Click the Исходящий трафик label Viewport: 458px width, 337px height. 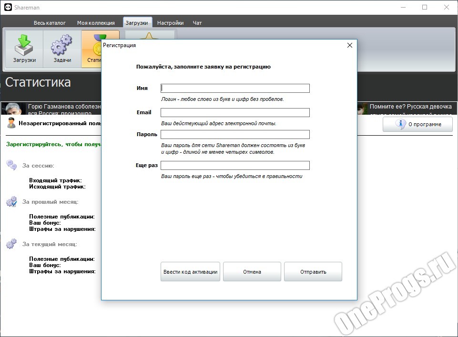[x=57, y=187]
